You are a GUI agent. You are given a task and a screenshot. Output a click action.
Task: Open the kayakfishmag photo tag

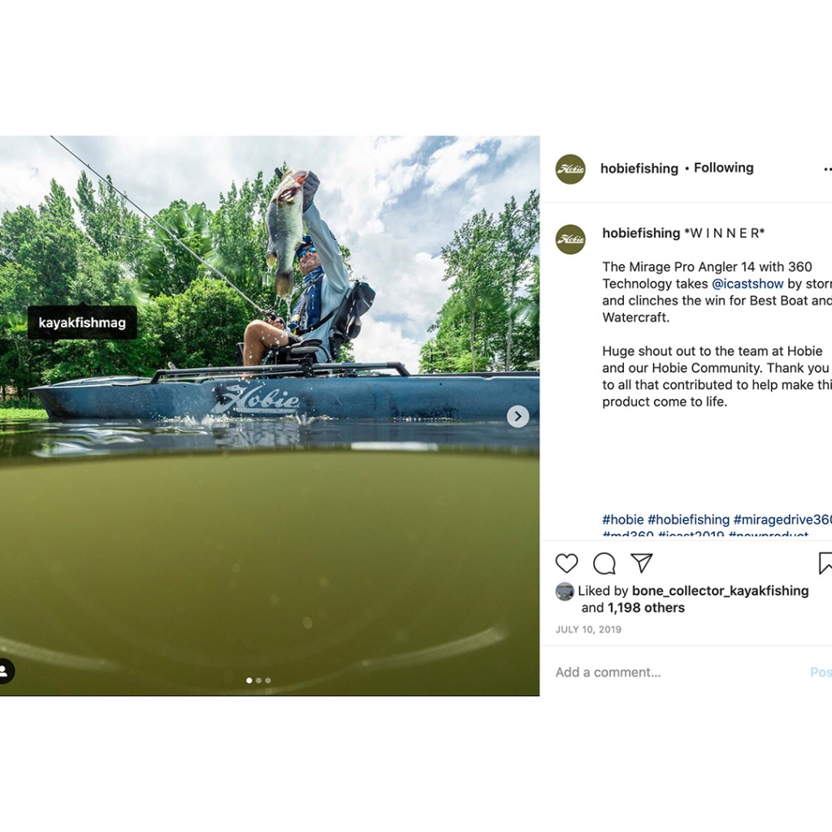82,322
